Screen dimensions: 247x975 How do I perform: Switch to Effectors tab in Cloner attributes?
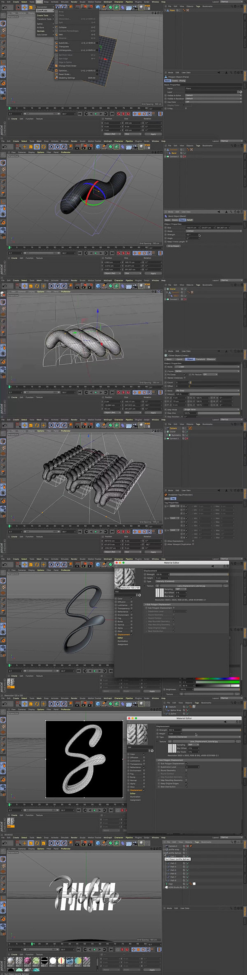pos(211,359)
